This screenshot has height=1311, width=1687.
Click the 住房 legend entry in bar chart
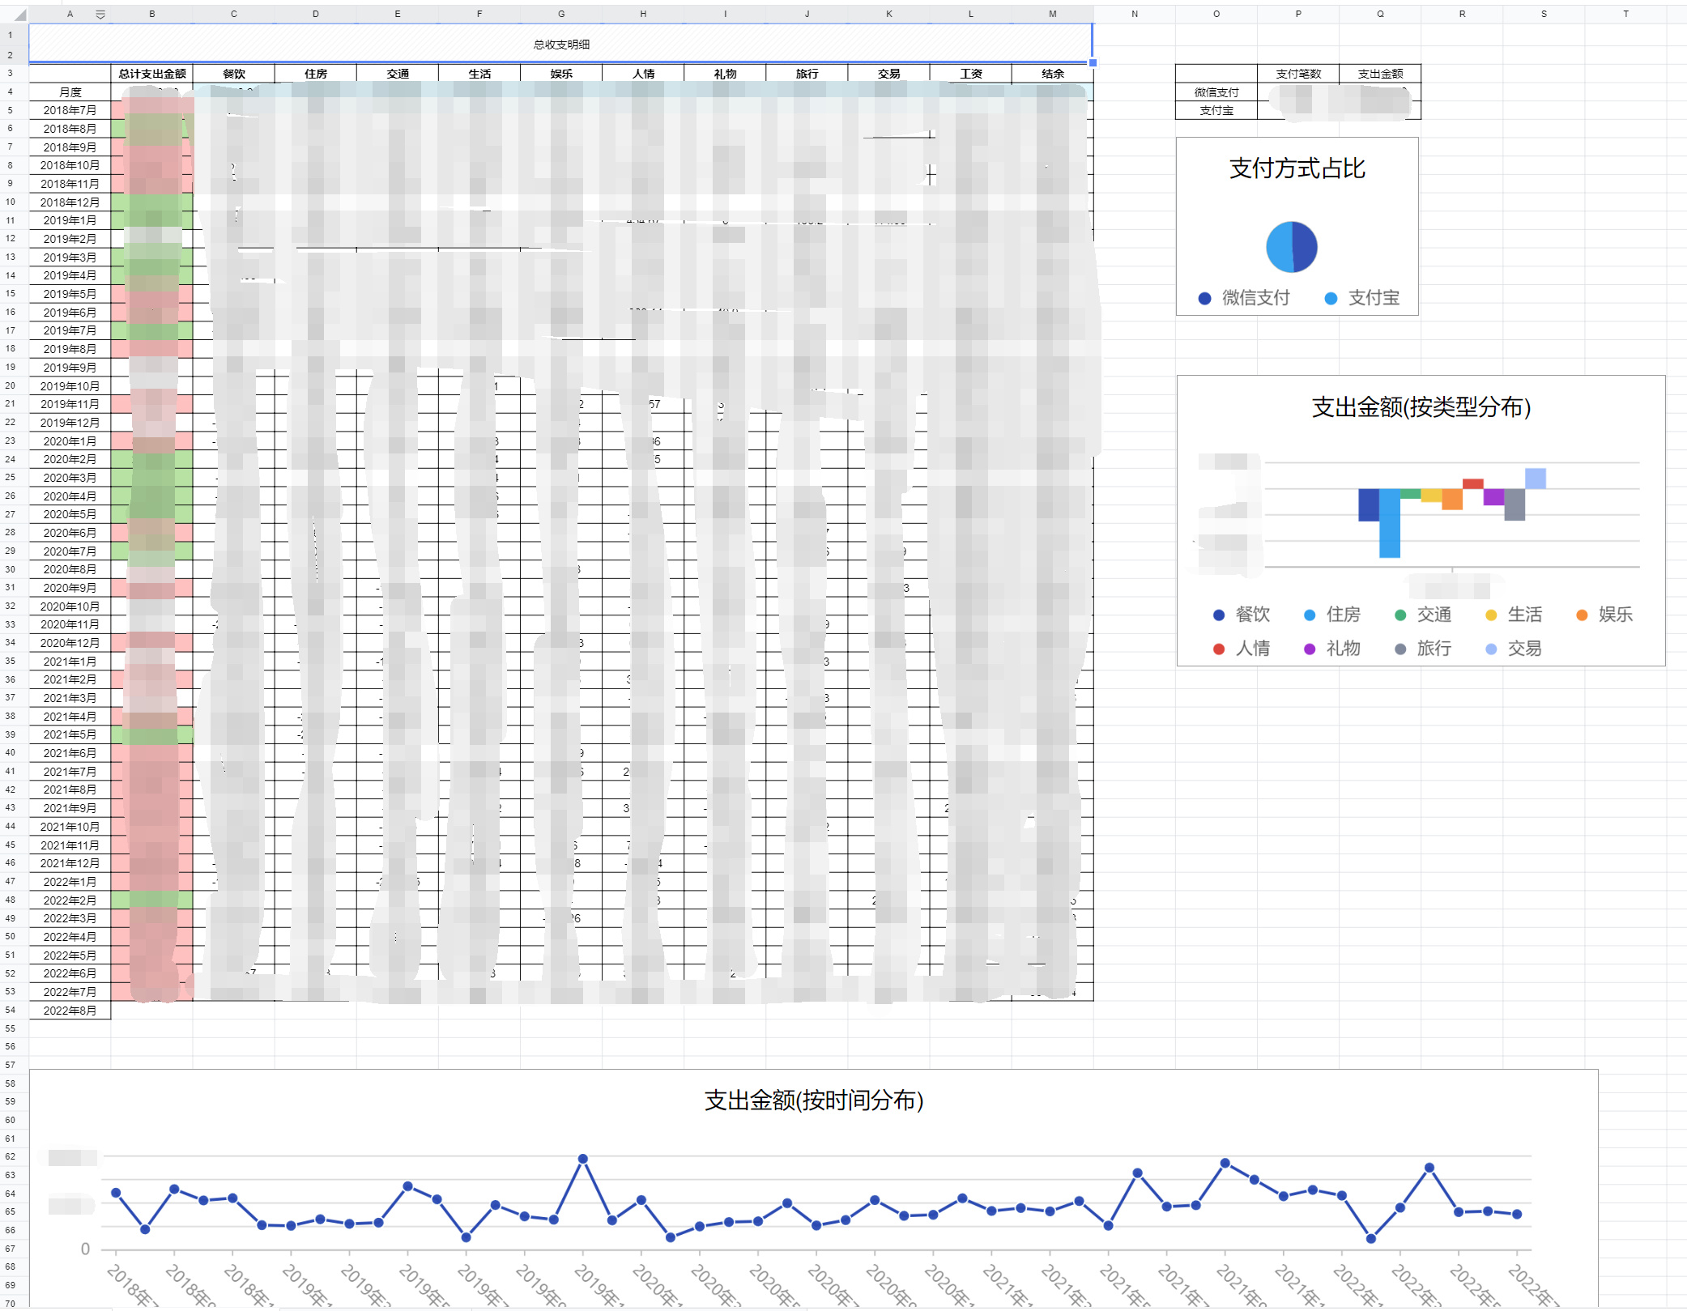click(1332, 615)
